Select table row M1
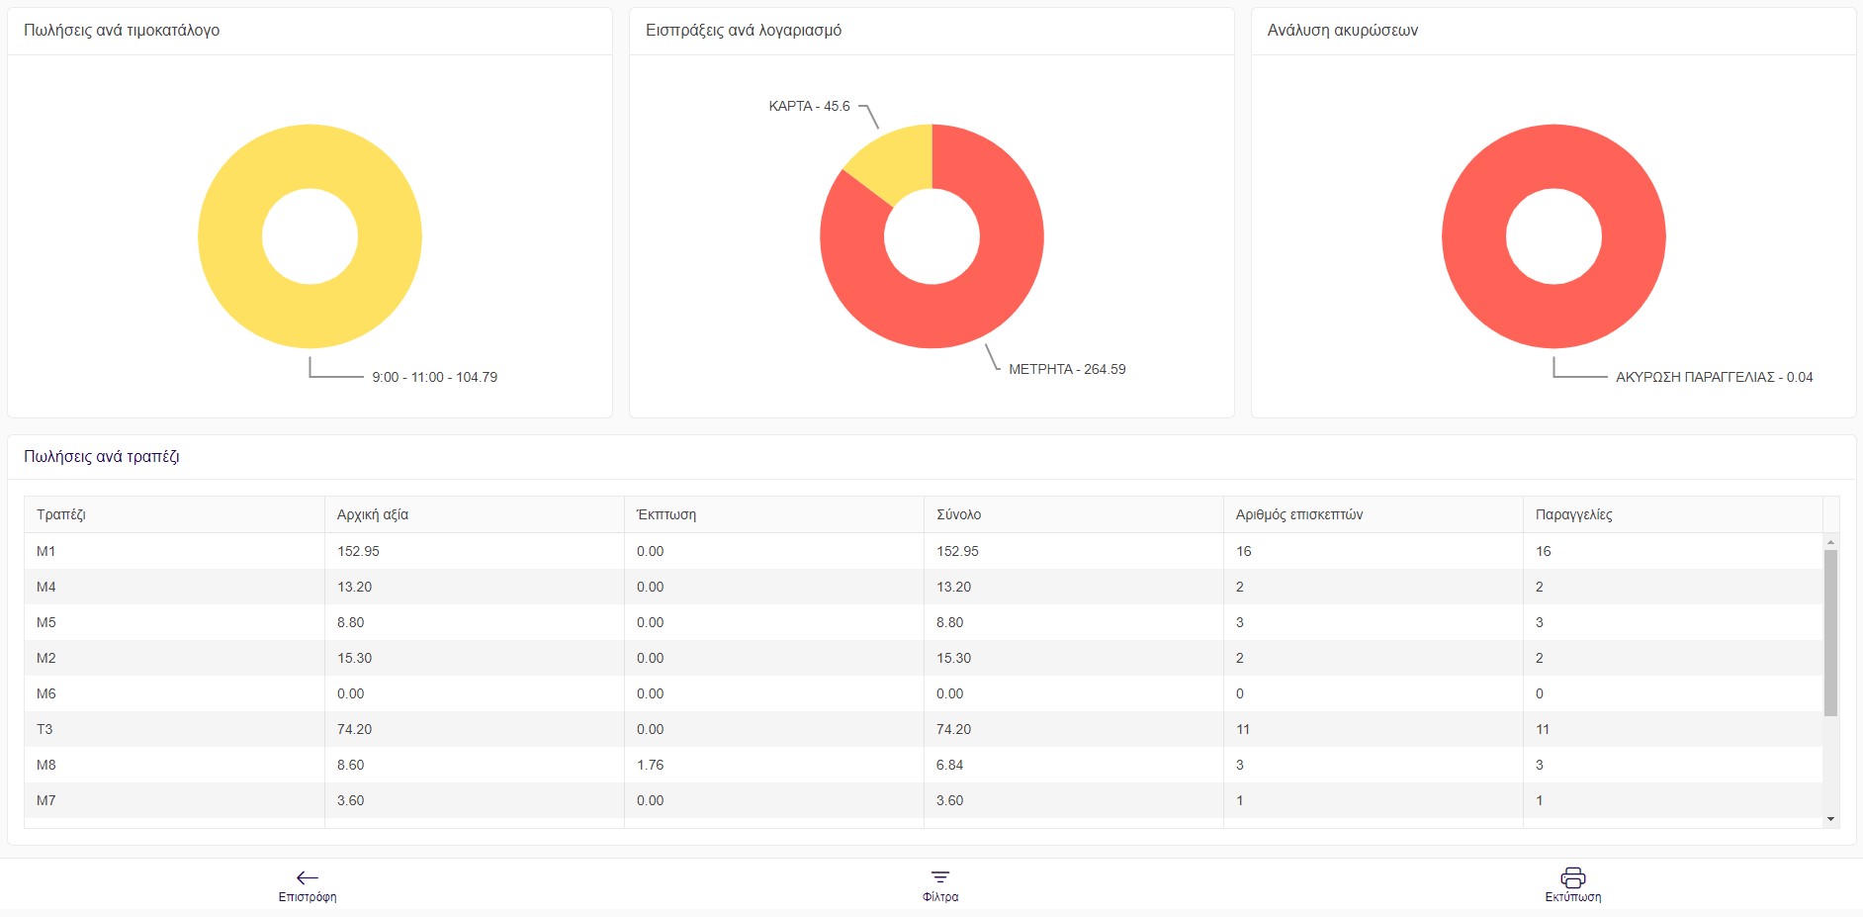This screenshot has width=1863, height=917. pos(924,551)
